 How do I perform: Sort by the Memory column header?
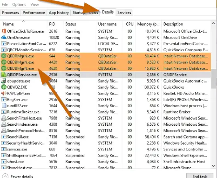pyautogui.click(x=149, y=24)
